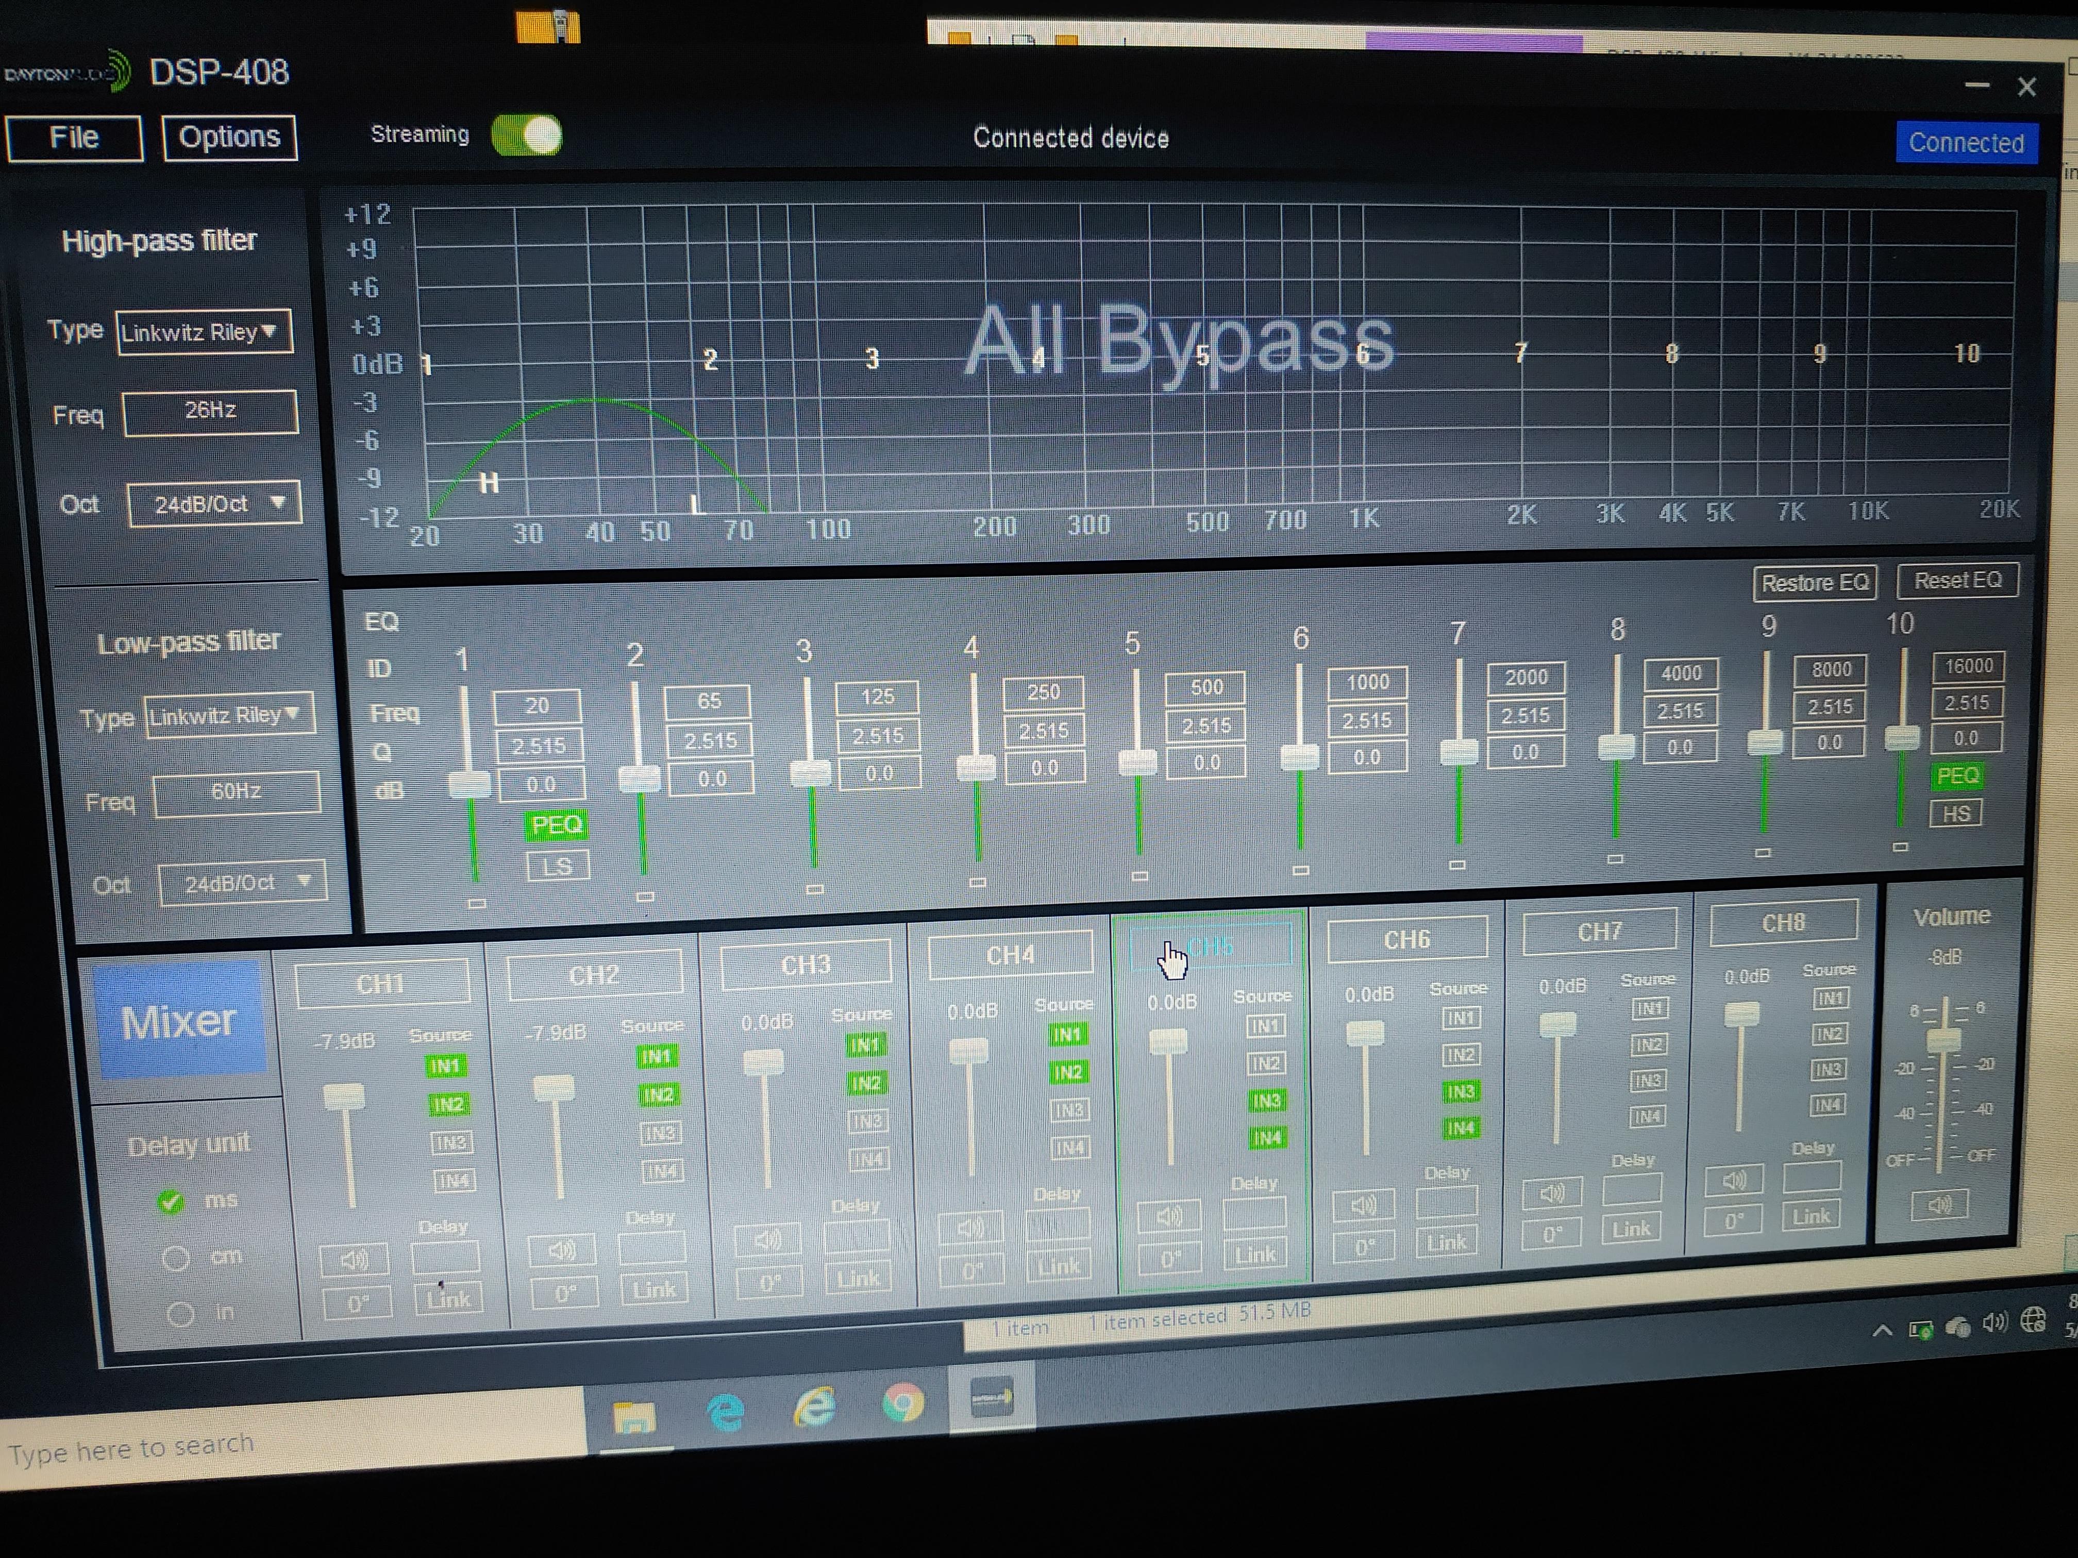Click the High-pass Freq 26Hz field

pos(210,411)
